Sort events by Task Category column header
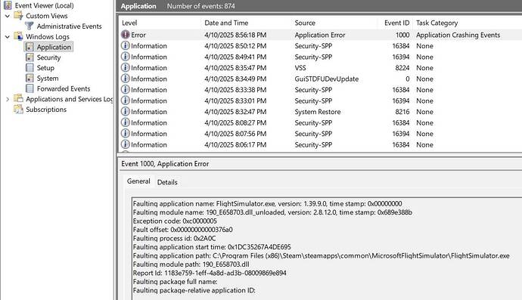This screenshot has width=522, height=300. pyautogui.click(x=437, y=23)
